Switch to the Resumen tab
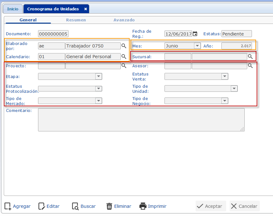 pyautogui.click(x=76, y=20)
